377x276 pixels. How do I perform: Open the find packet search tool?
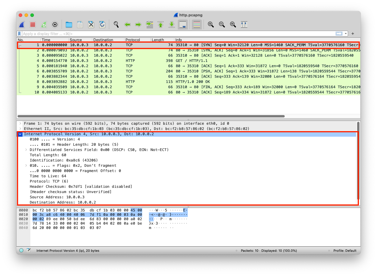click(x=116, y=25)
